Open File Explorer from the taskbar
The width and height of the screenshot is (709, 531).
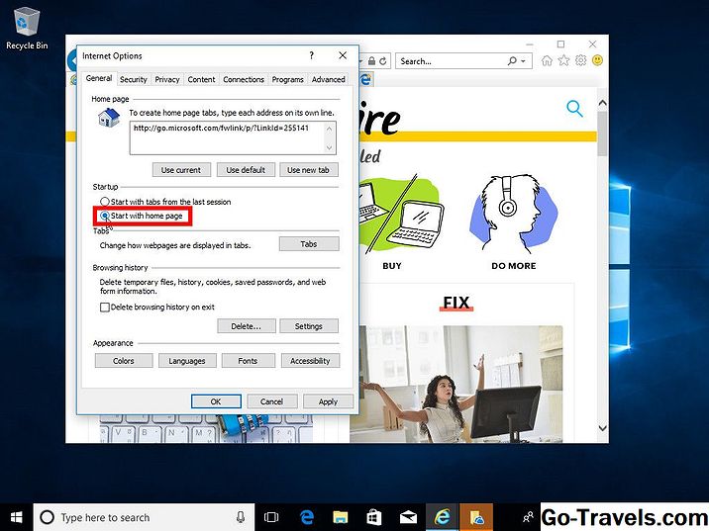click(x=341, y=517)
